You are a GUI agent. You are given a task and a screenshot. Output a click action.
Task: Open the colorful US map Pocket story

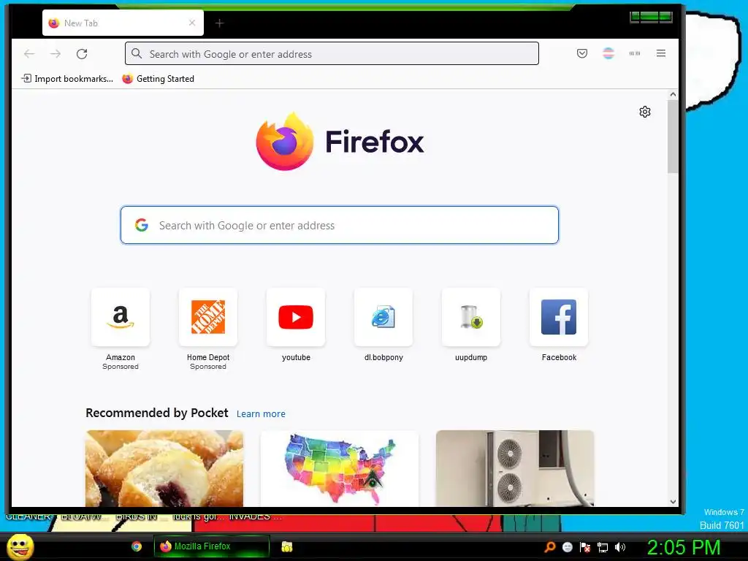[x=340, y=468]
